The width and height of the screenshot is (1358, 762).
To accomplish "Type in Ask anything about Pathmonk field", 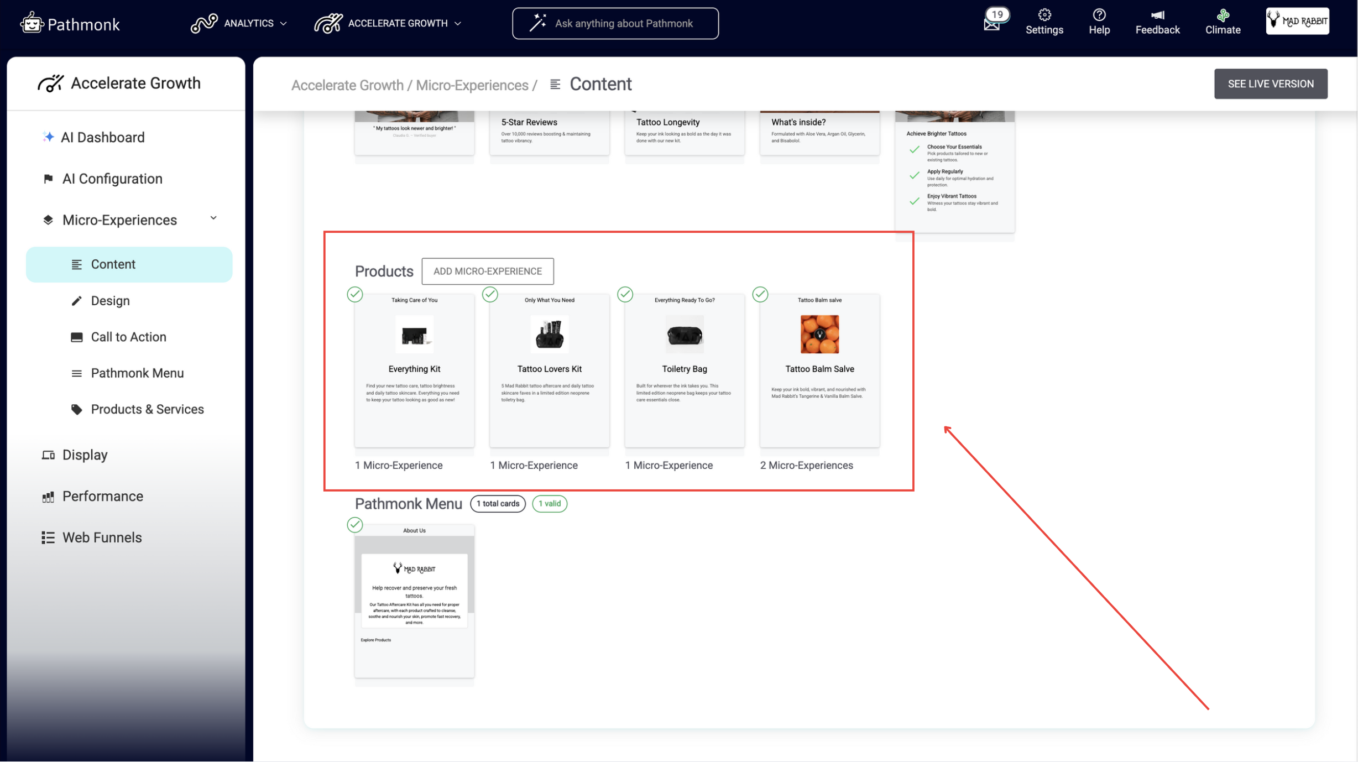I will 624,23.
